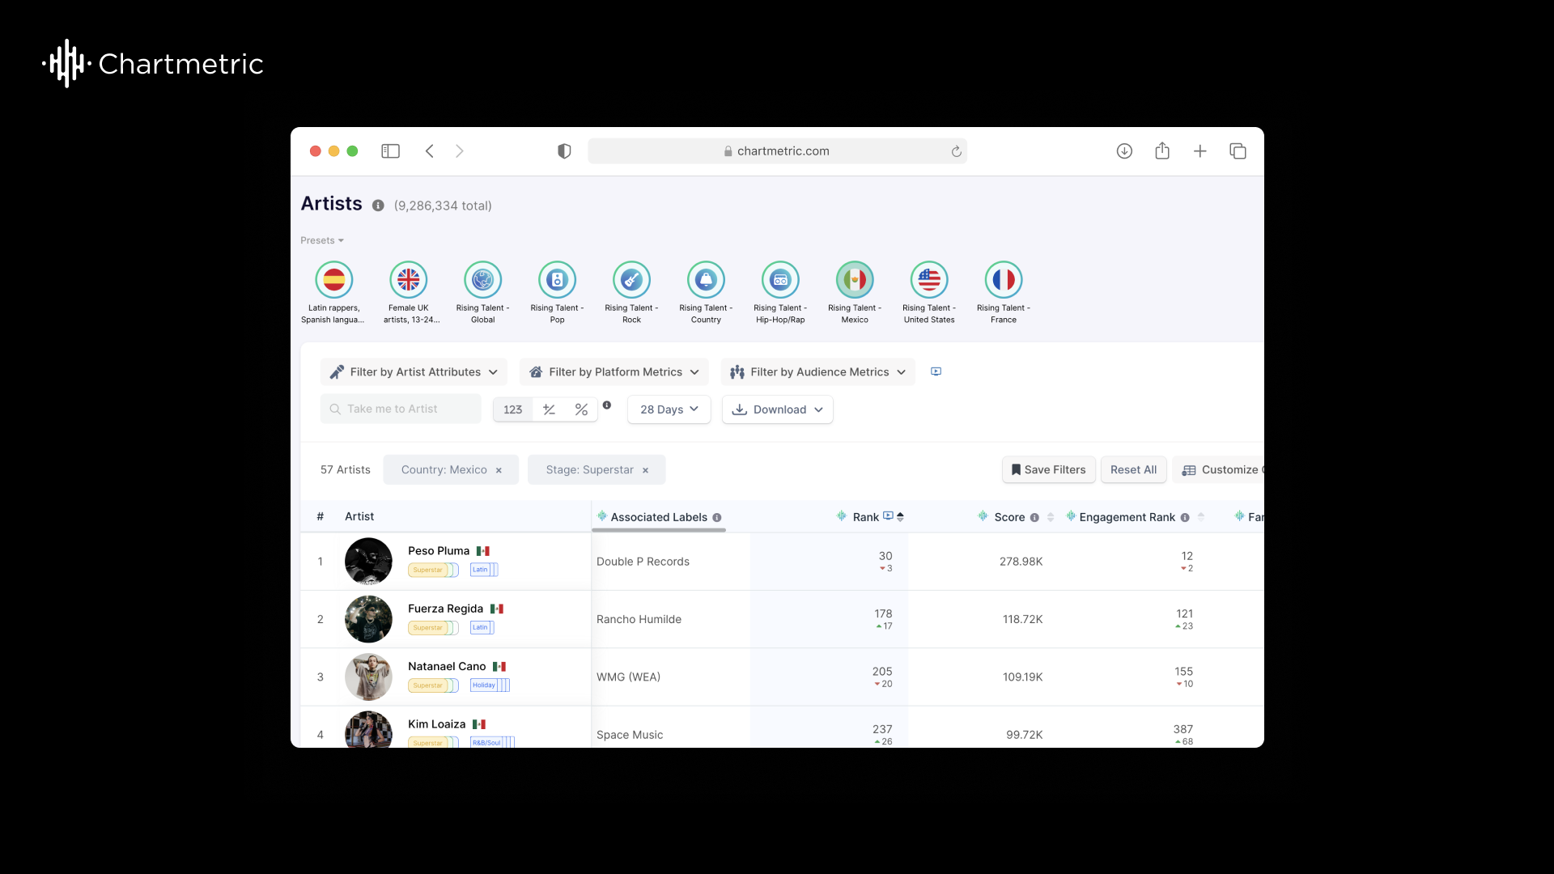The height and width of the screenshot is (874, 1554).
Task: Click the WMG (WEA) label
Action: tap(628, 677)
